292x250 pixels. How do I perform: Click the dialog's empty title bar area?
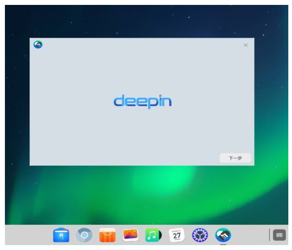(x=139, y=45)
